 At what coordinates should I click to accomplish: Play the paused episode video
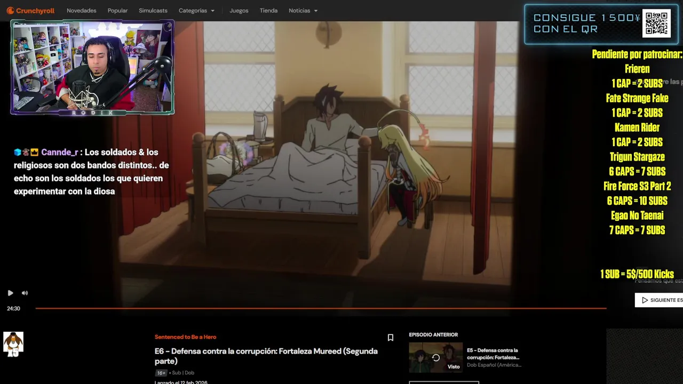pyautogui.click(x=10, y=293)
